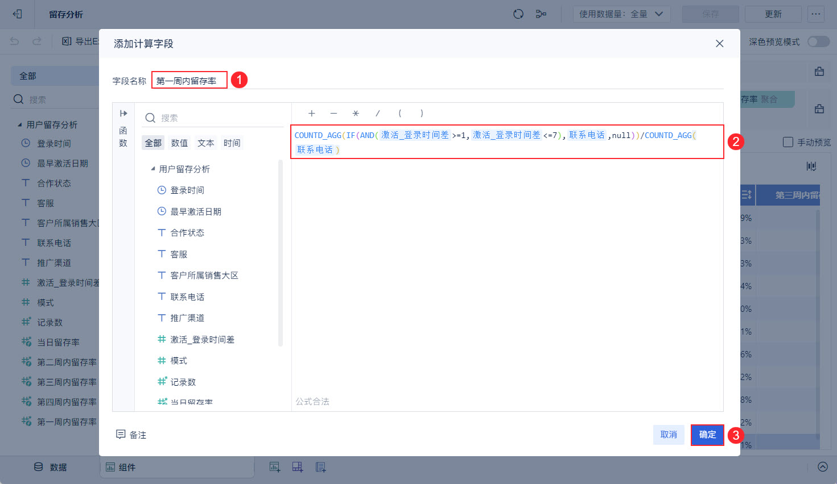The height and width of the screenshot is (484, 837).
Task: Select 客服 in dialog field list
Action: coord(179,254)
